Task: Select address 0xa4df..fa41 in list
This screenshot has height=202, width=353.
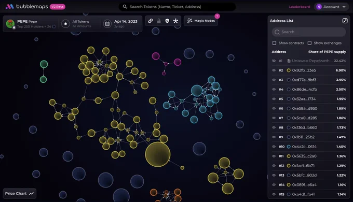Action: [303, 194]
